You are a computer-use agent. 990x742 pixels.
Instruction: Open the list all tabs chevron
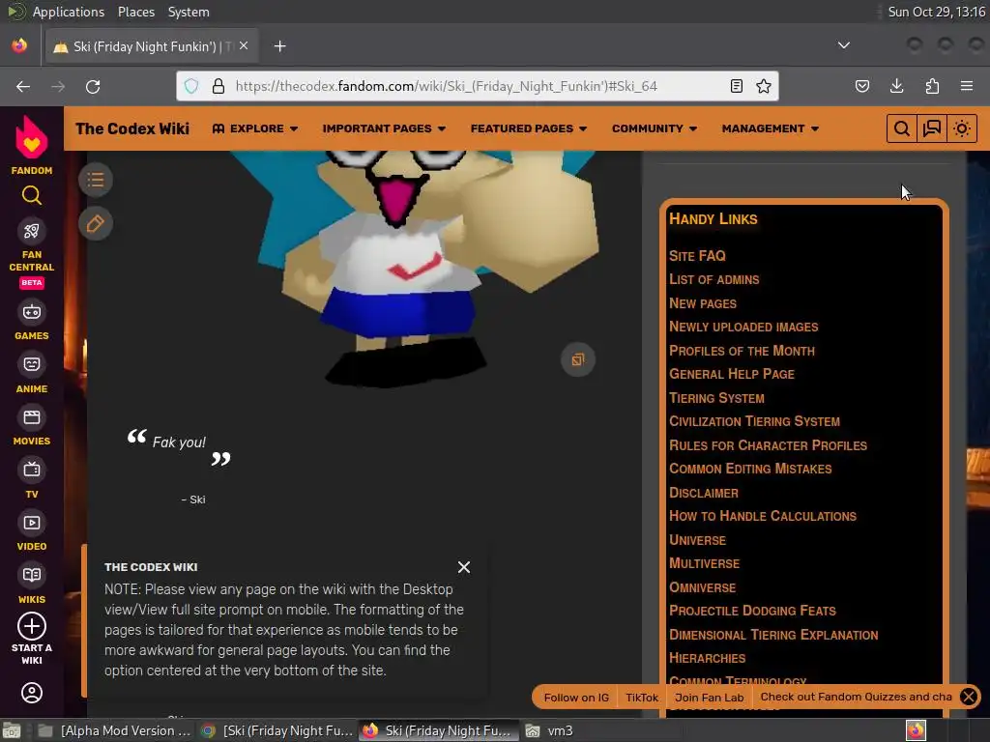[x=843, y=45]
